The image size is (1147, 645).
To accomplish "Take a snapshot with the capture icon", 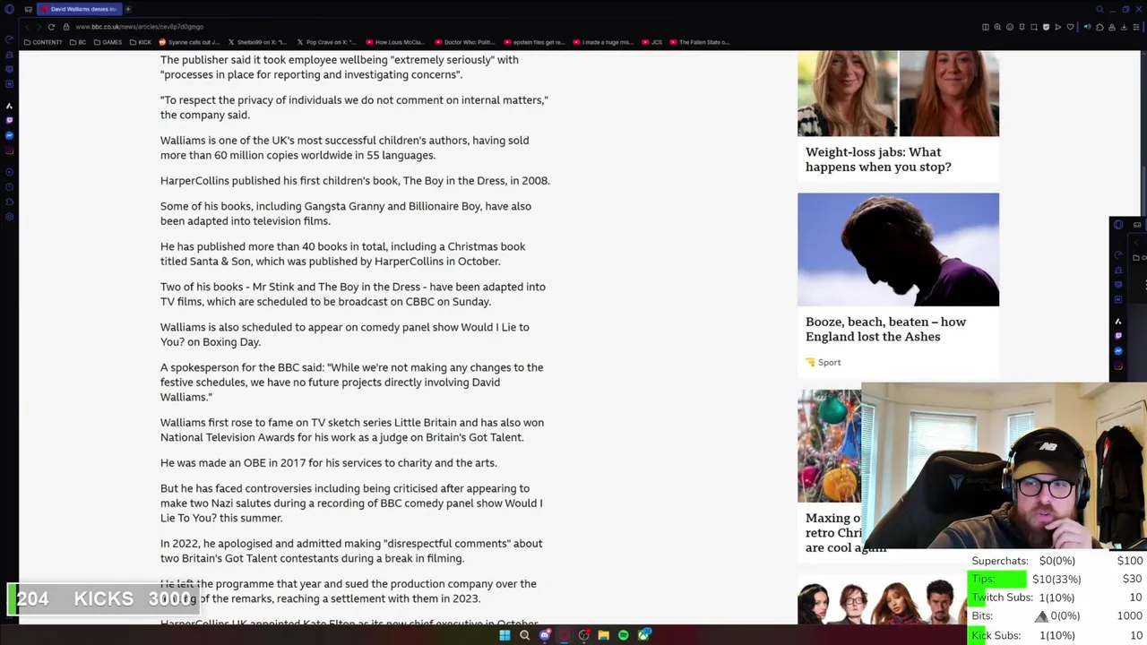I will coord(1034,27).
